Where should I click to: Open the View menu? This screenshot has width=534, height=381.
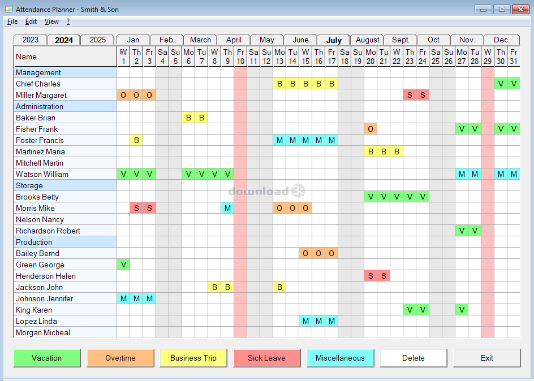point(51,21)
